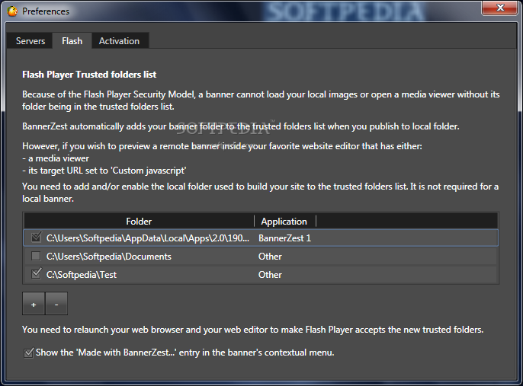Remove selected folder with the - button
Screen dimensions: 523x386
tap(56, 304)
